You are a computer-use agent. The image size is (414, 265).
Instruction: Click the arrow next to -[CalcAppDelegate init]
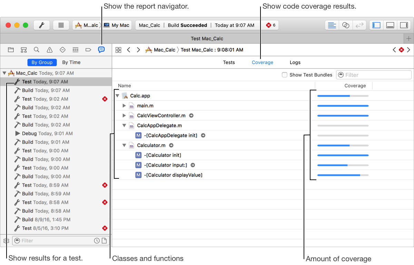coord(203,136)
